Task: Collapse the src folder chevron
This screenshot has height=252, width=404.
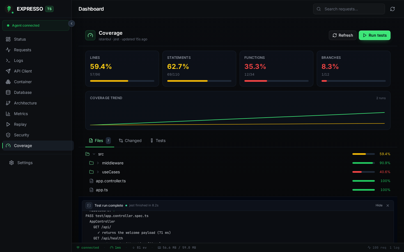Action: click(94, 154)
